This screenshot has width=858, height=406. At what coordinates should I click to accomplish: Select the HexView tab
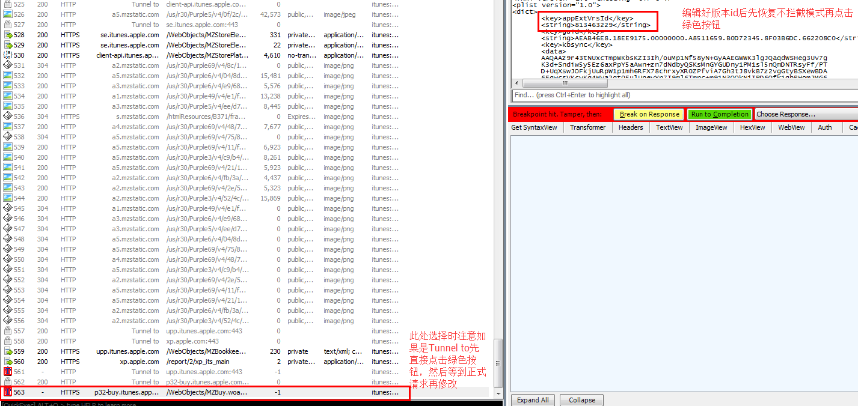click(752, 127)
